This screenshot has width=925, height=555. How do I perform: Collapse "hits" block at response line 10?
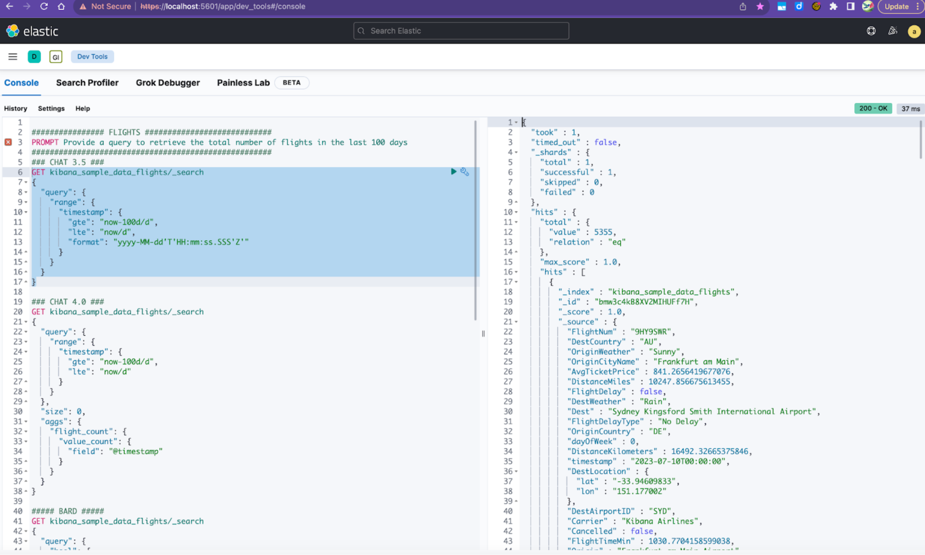point(516,212)
